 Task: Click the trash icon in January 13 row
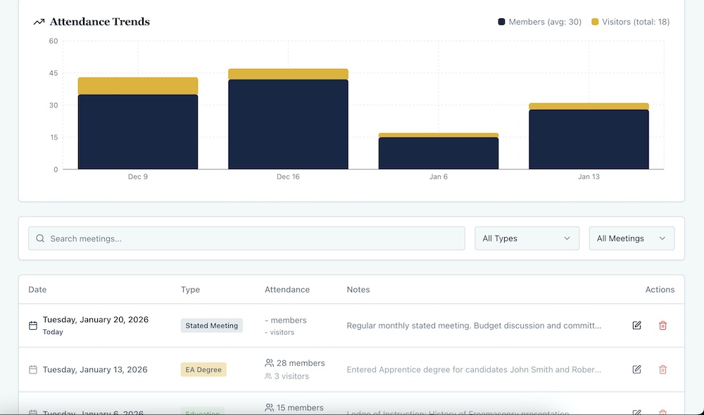(662, 369)
